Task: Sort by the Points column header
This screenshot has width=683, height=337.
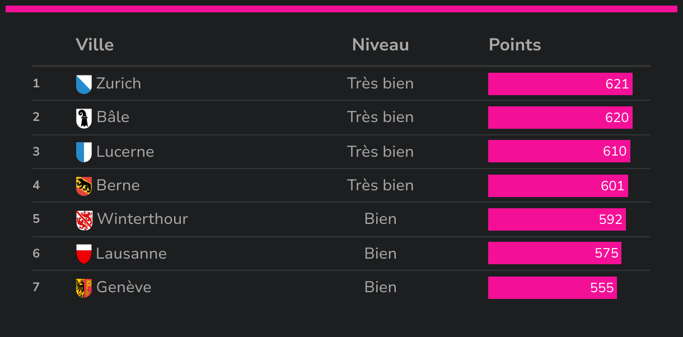Action: (514, 45)
